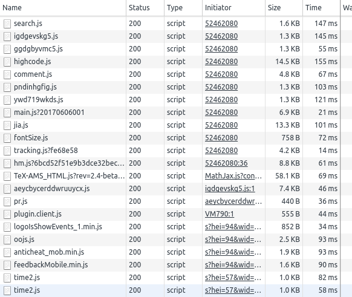Select the file icon beside pr.js

[x=7, y=201]
